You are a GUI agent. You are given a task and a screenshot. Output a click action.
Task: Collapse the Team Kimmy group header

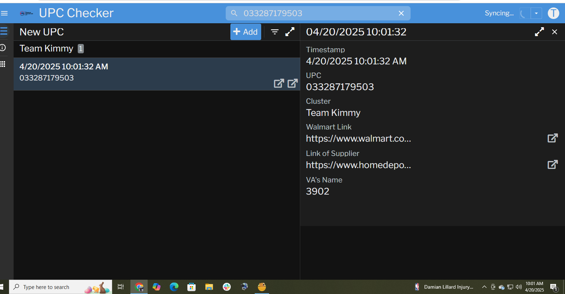(x=47, y=49)
